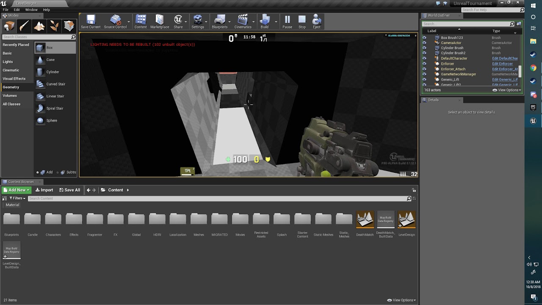Stop the play session

302,22
